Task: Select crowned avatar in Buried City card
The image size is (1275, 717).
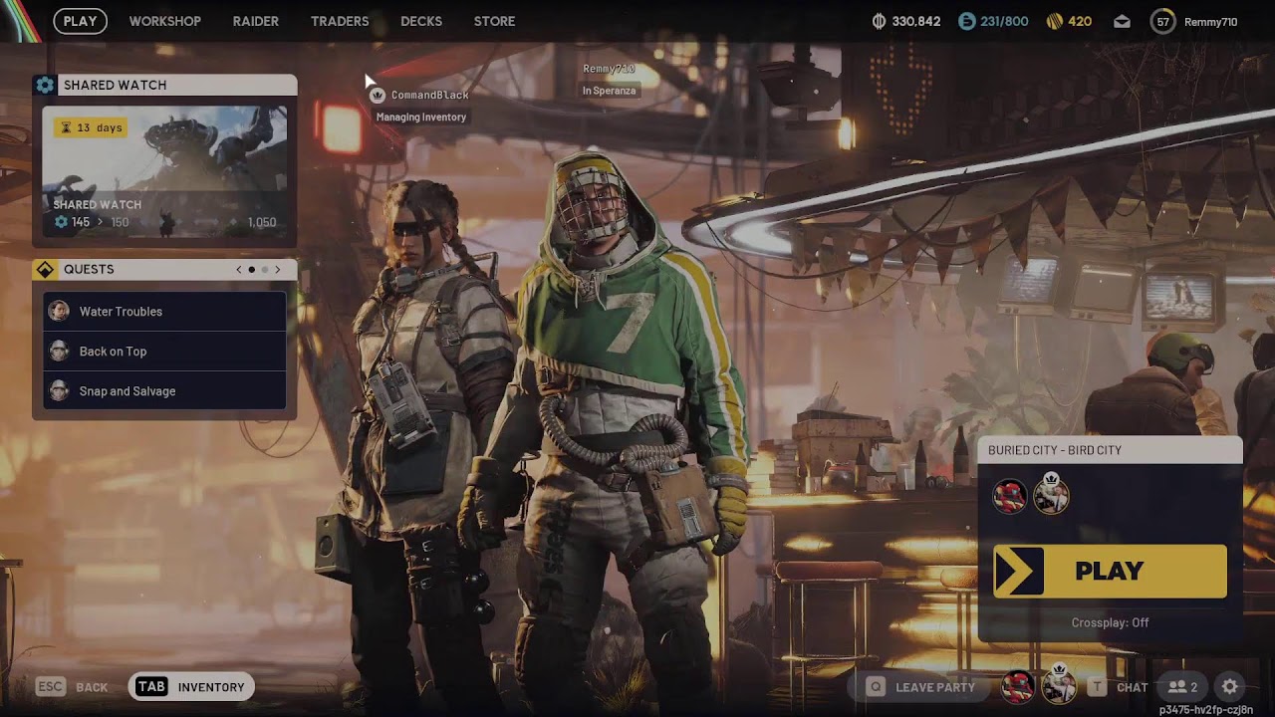Action: point(1051,493)
